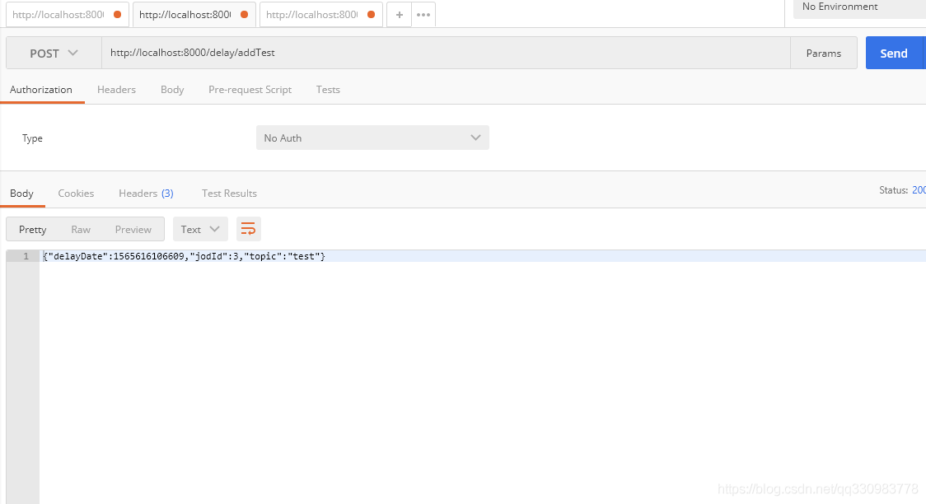Viewport: 926px width, 504px height.
Task: Expand the No Auth type dropdown
Action: (x=372, y=138)
